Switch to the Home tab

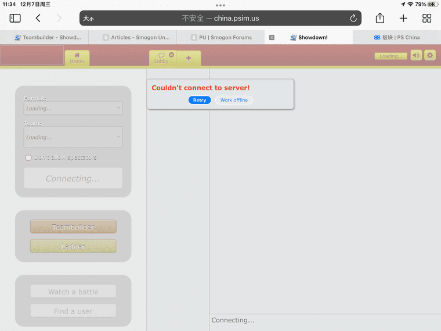tap(77, 58)
